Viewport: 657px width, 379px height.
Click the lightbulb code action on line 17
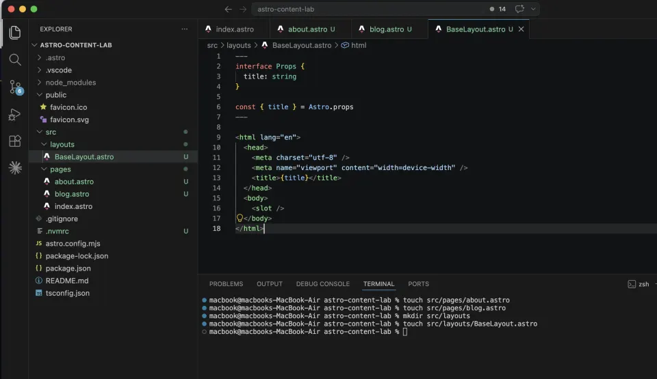pos(240,218)
